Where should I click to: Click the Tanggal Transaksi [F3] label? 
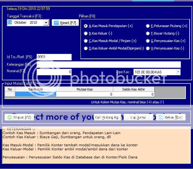(25, 16)
